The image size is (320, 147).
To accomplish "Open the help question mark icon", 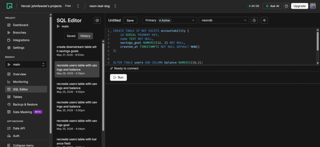I will pos(287,6).
